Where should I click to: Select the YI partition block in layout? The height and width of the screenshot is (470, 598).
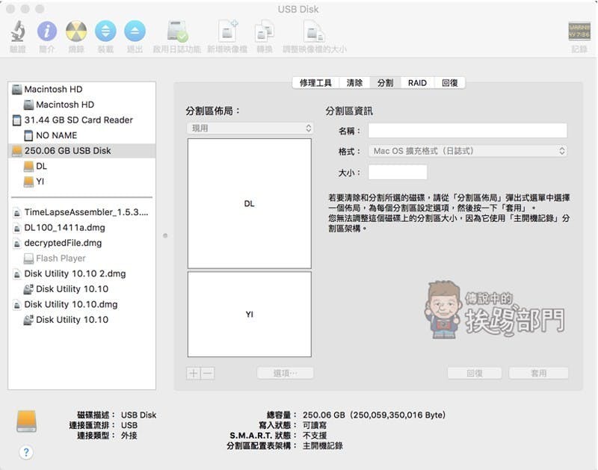(x=250, y=314)
